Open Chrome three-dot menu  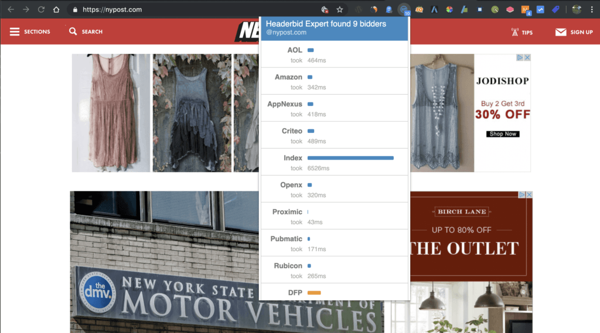592,9
